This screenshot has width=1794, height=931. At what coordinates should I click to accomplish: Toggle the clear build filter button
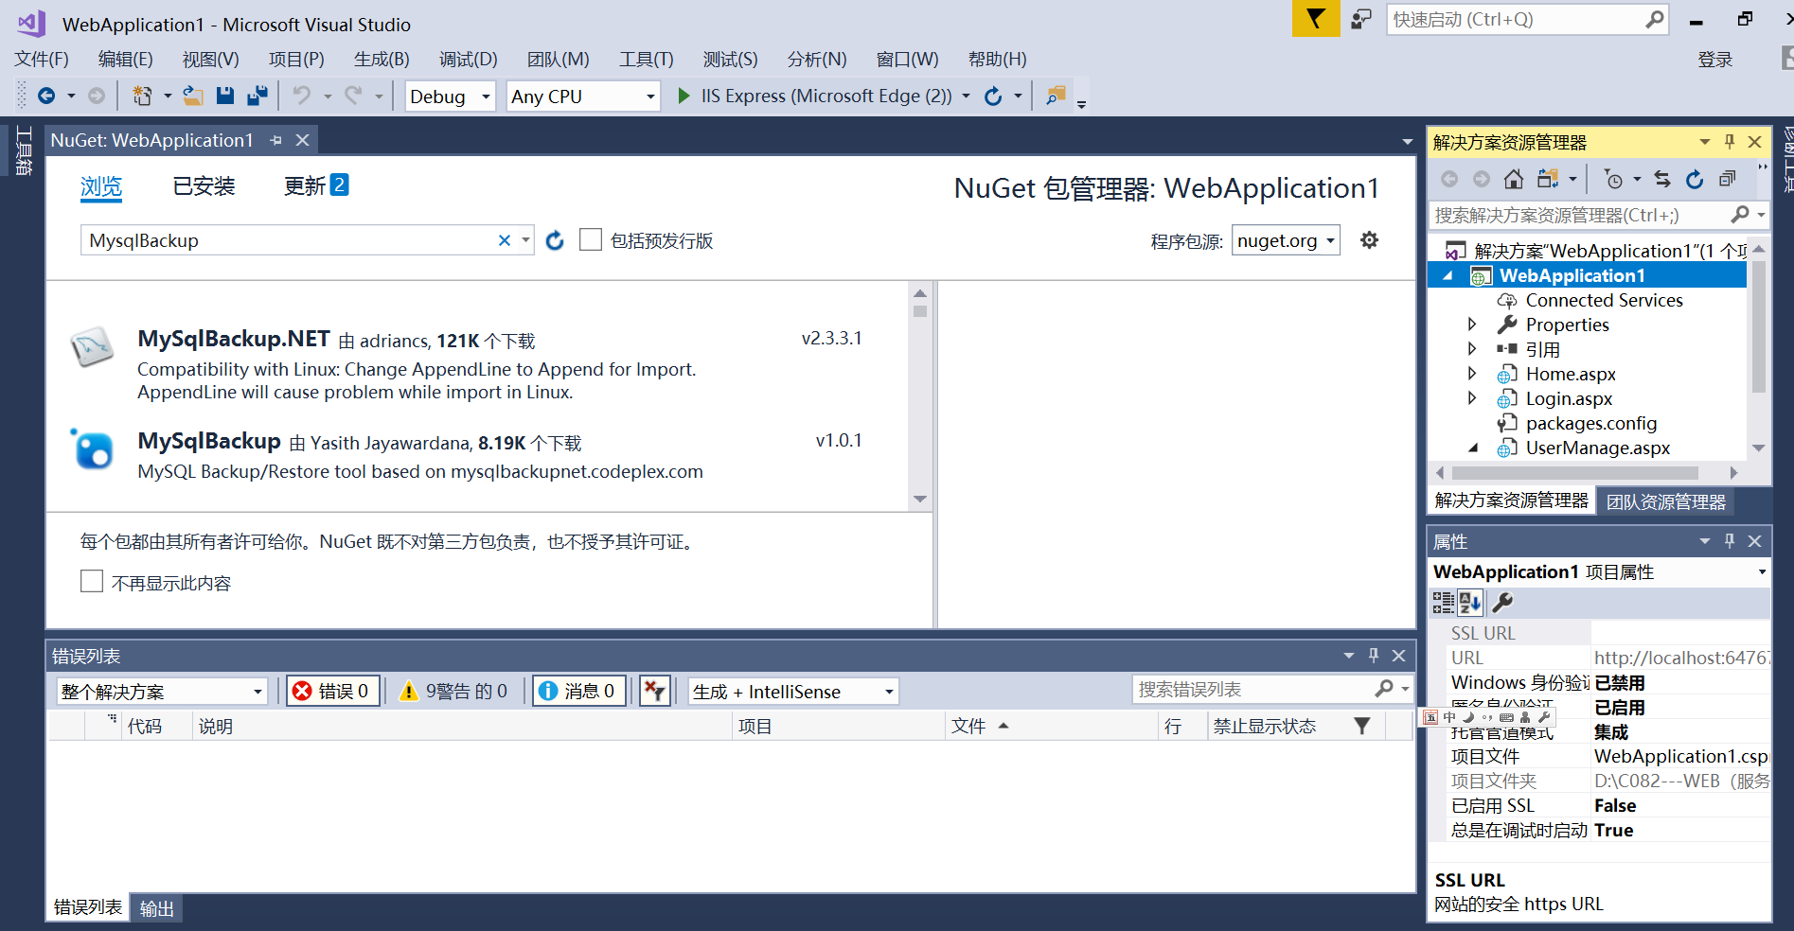pos(654,692)
